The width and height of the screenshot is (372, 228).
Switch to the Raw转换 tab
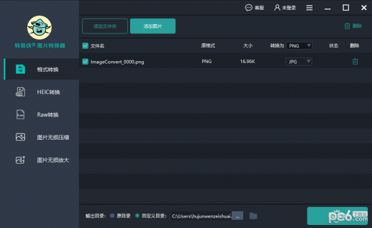pos(42,114)
